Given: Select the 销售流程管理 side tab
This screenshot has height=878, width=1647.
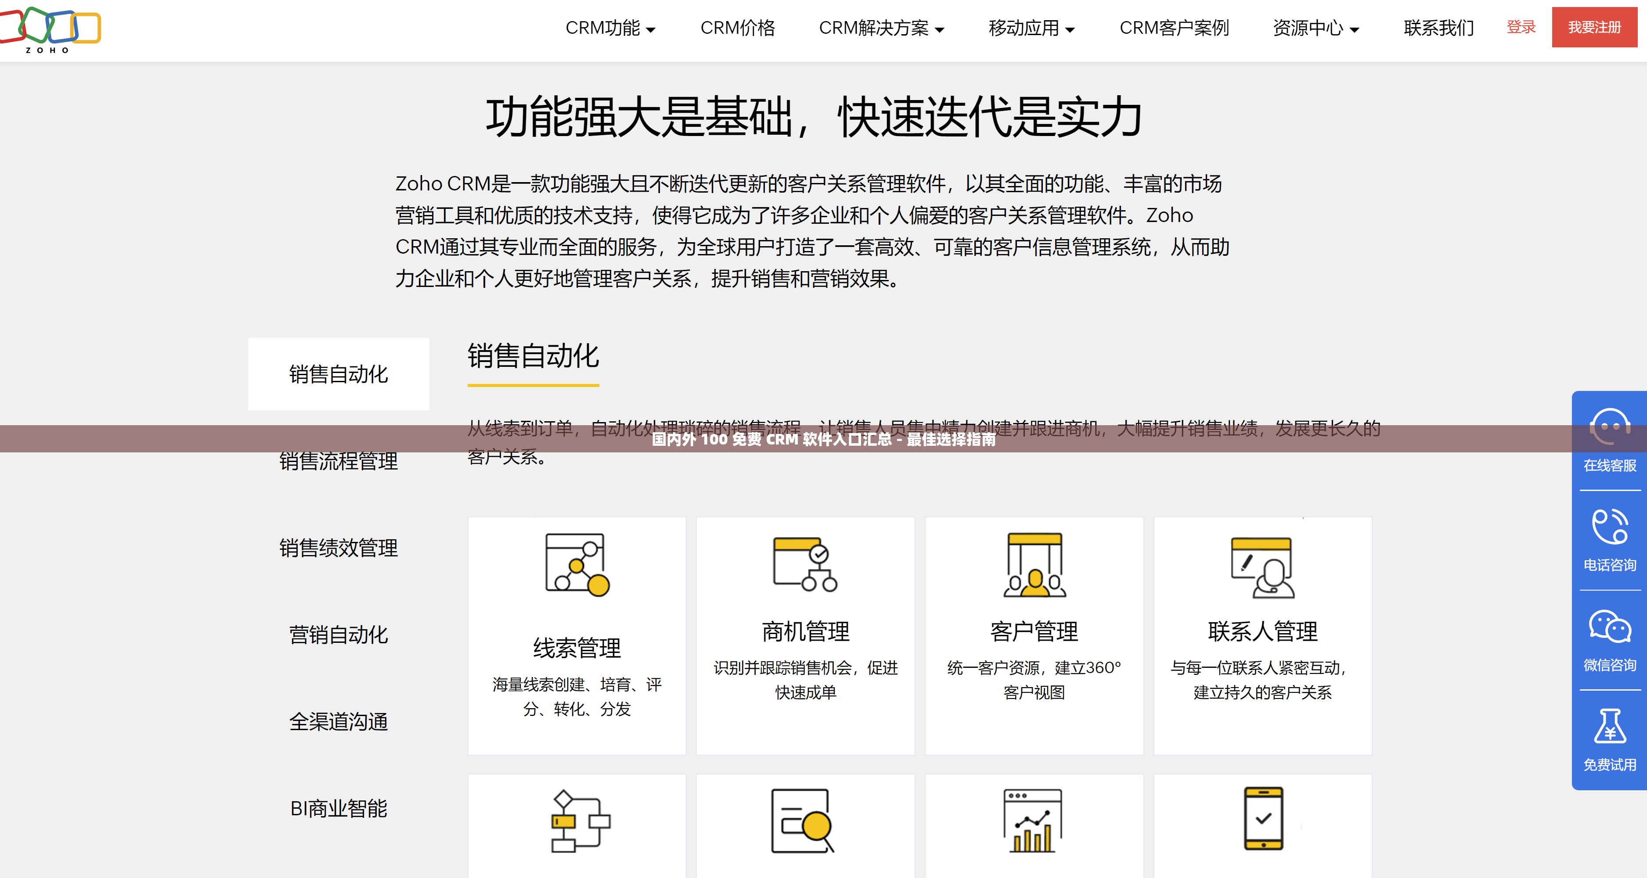Looking at the screenshot, I should [338, 461].
